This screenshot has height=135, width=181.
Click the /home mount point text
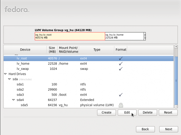63,64
